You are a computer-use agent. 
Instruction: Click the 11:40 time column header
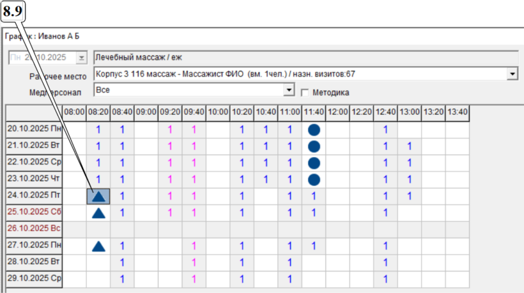pos(314,112)
